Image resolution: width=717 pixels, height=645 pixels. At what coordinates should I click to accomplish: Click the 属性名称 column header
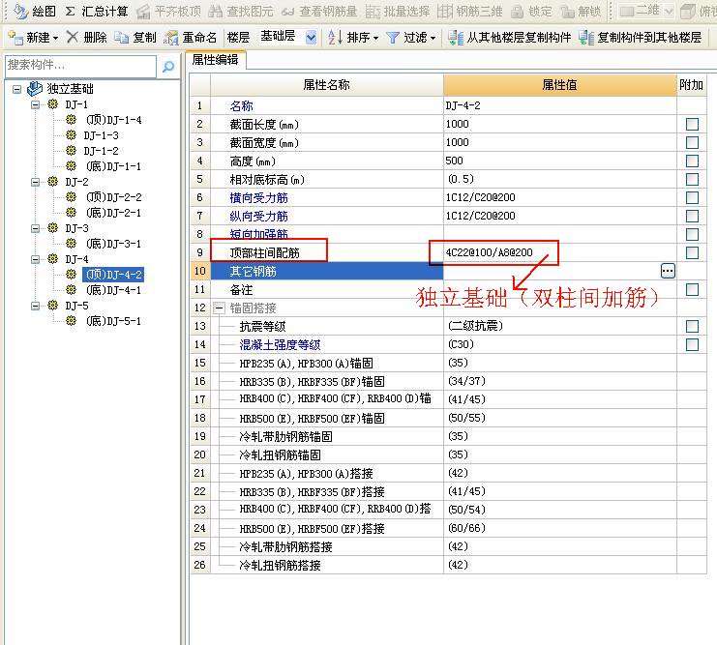point(326,85)
